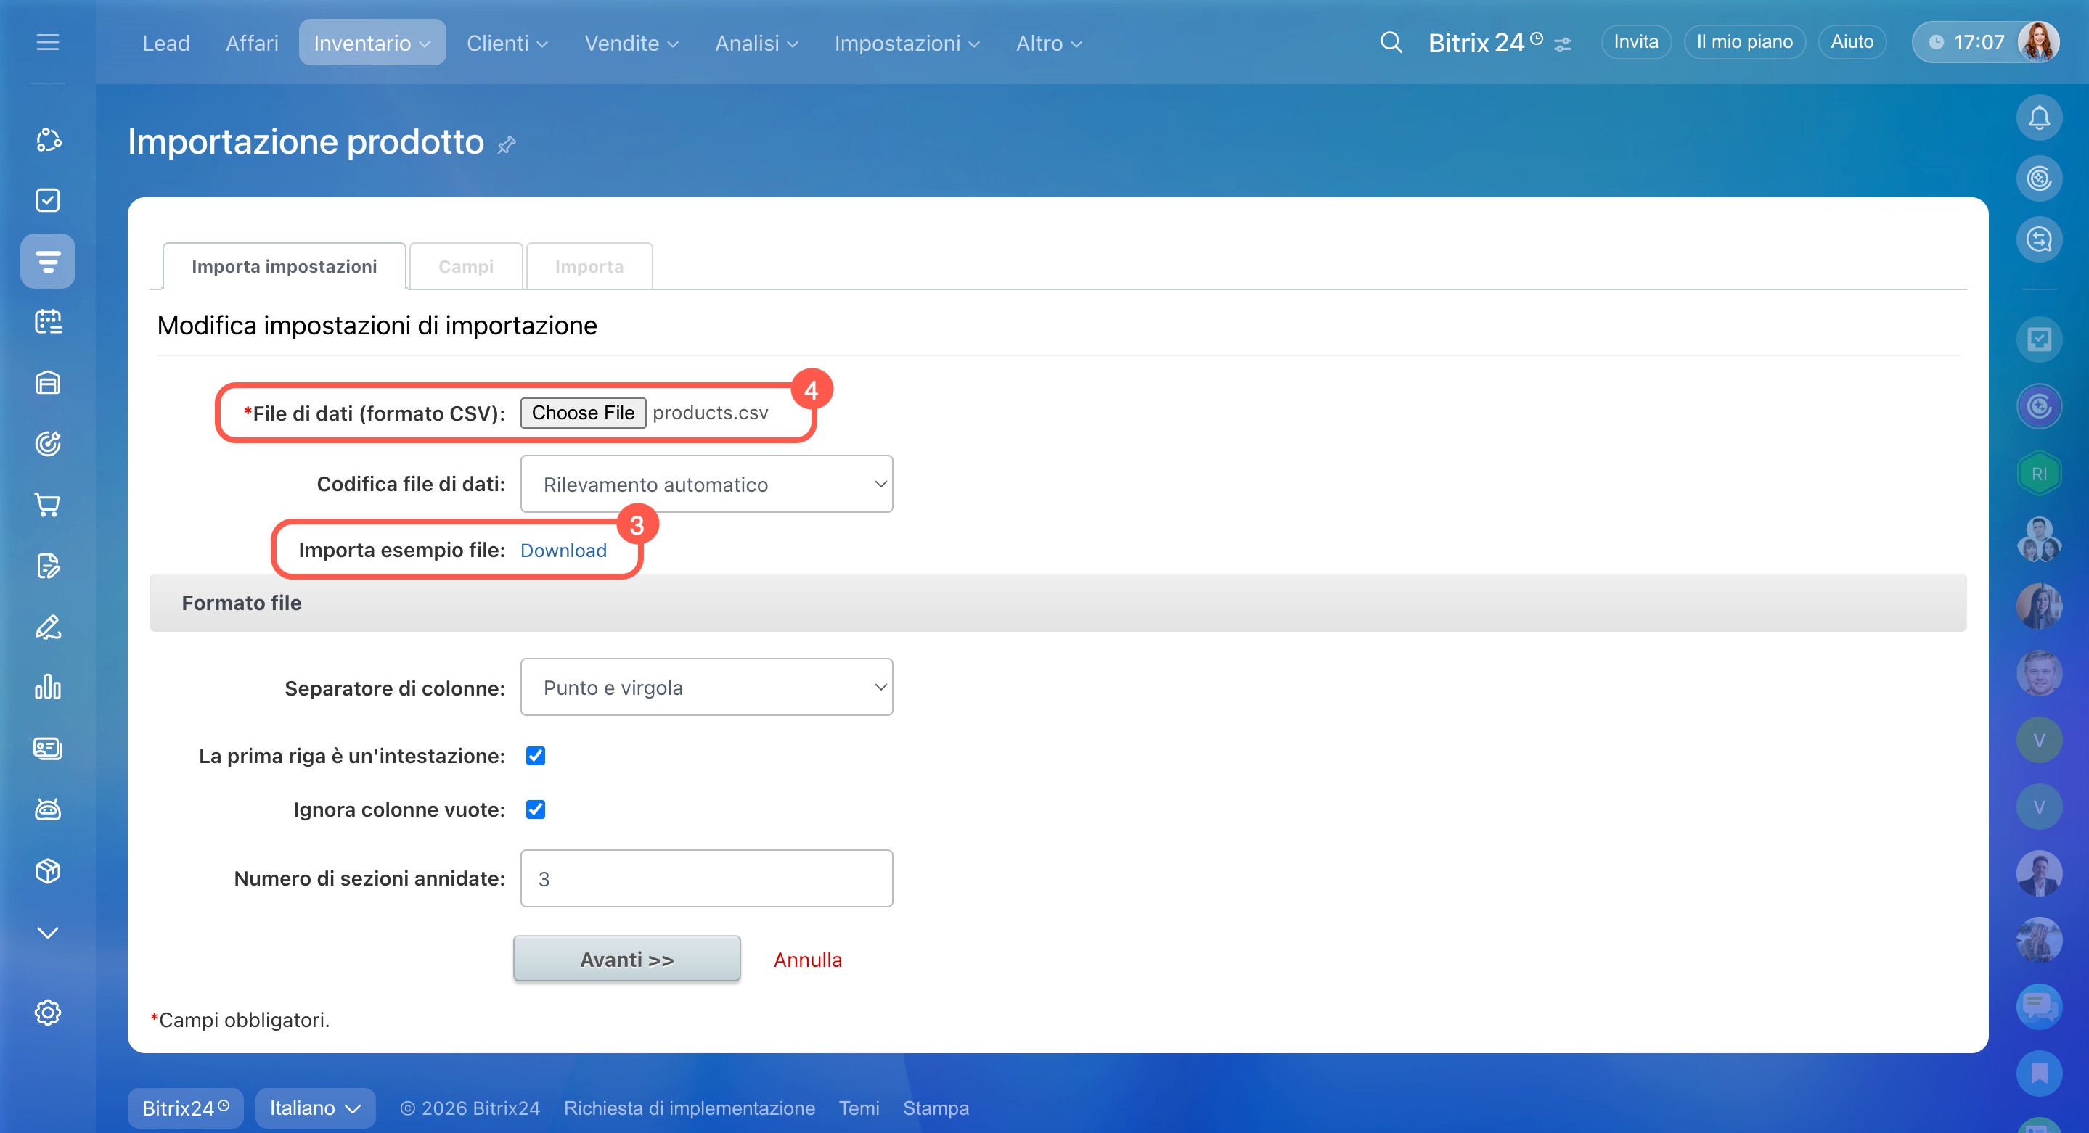Click the CRM funnel sidebar icon
2089x1133 pixels.
(x=48, y=261)
